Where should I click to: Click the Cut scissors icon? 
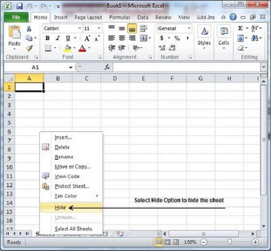click(29, 28)
